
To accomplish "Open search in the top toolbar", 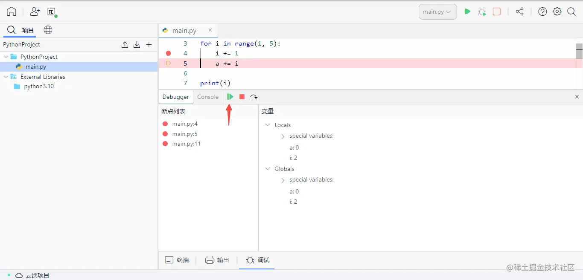I will point(571,12).
